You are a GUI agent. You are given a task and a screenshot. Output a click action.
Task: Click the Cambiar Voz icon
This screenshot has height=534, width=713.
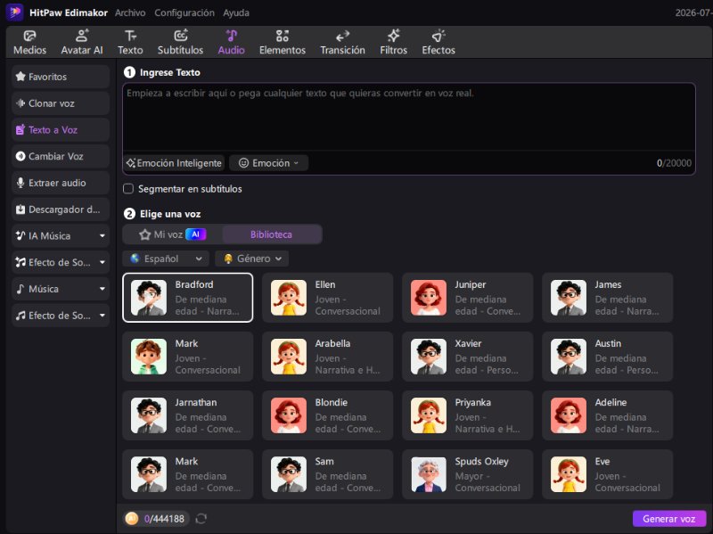click(20, 156)
